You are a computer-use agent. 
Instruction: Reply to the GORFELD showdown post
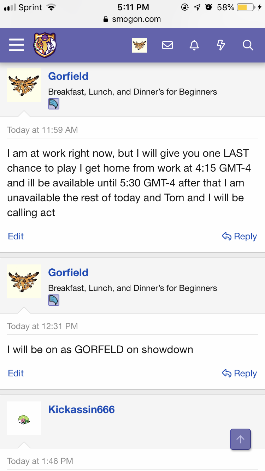239,373
